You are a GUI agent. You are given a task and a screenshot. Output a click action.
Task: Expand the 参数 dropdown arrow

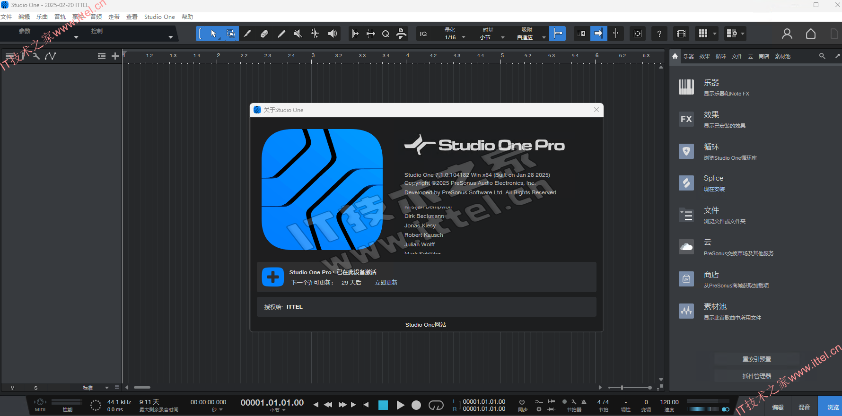point(76,37)
